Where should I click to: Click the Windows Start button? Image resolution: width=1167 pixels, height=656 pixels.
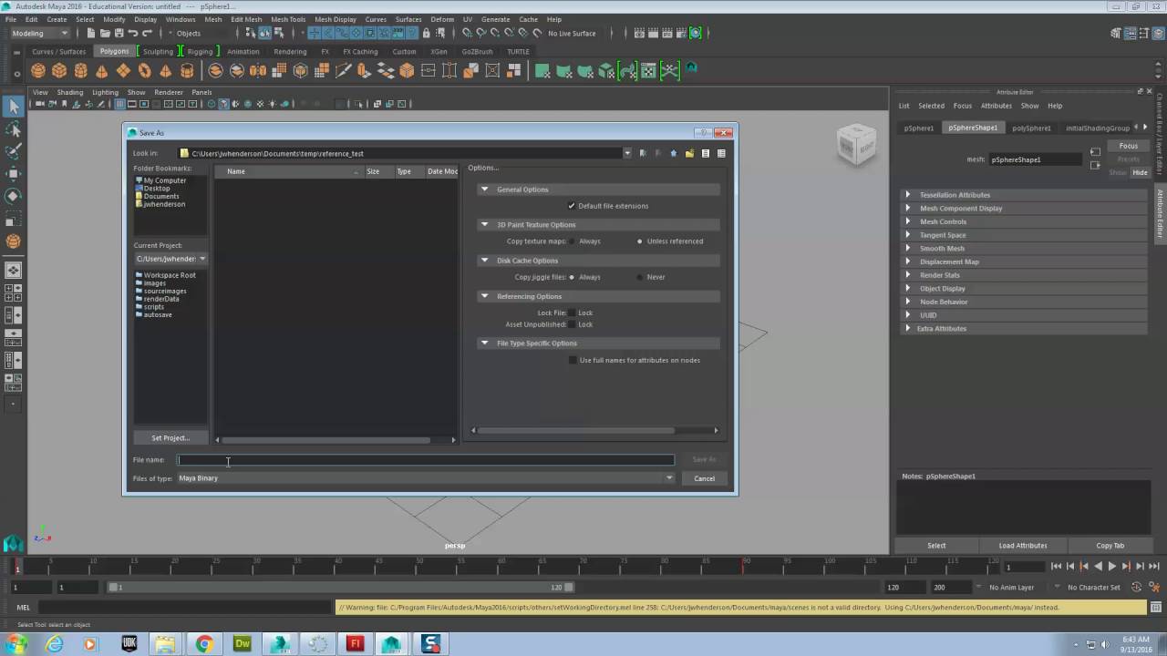point(16,643)
